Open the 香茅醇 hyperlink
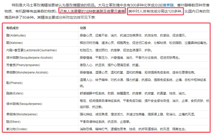The height and width of the screenshot is (133, 214). coord(168,5)
